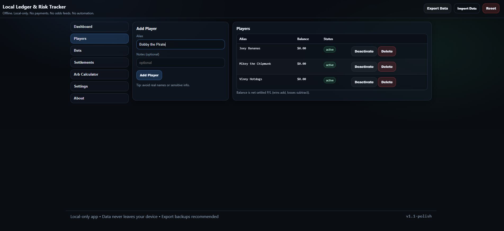Deactivate Joey Bananas

364,51
